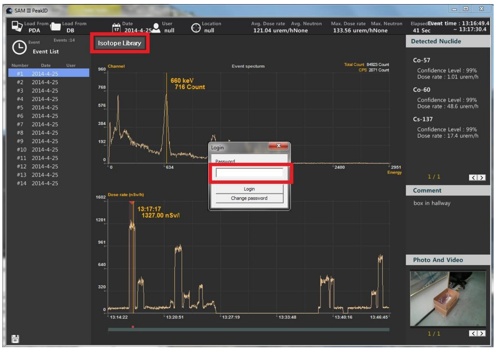Open the Isotope Library
The width and height of the screenshot is (496, 351).
119,43
